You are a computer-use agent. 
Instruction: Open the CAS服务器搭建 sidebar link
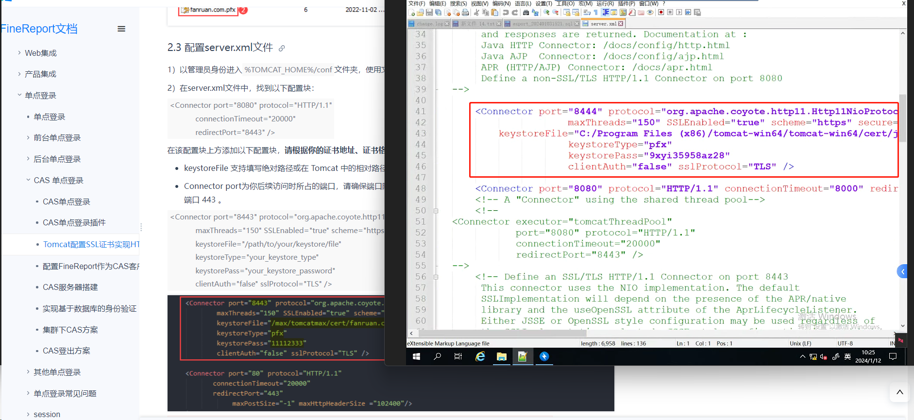70,287
